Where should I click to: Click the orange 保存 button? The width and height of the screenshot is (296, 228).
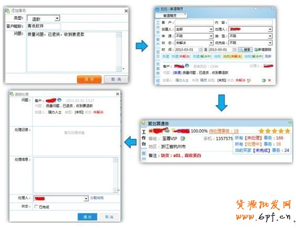click(89, 79)
